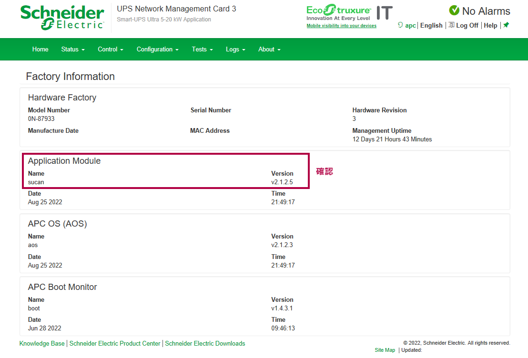Click the apc user name link
The image size is (528, 358).
410,25
